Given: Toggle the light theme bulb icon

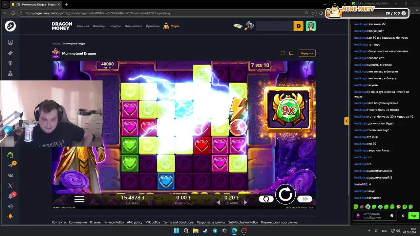Looking at the screenshot, I should 10,216.
